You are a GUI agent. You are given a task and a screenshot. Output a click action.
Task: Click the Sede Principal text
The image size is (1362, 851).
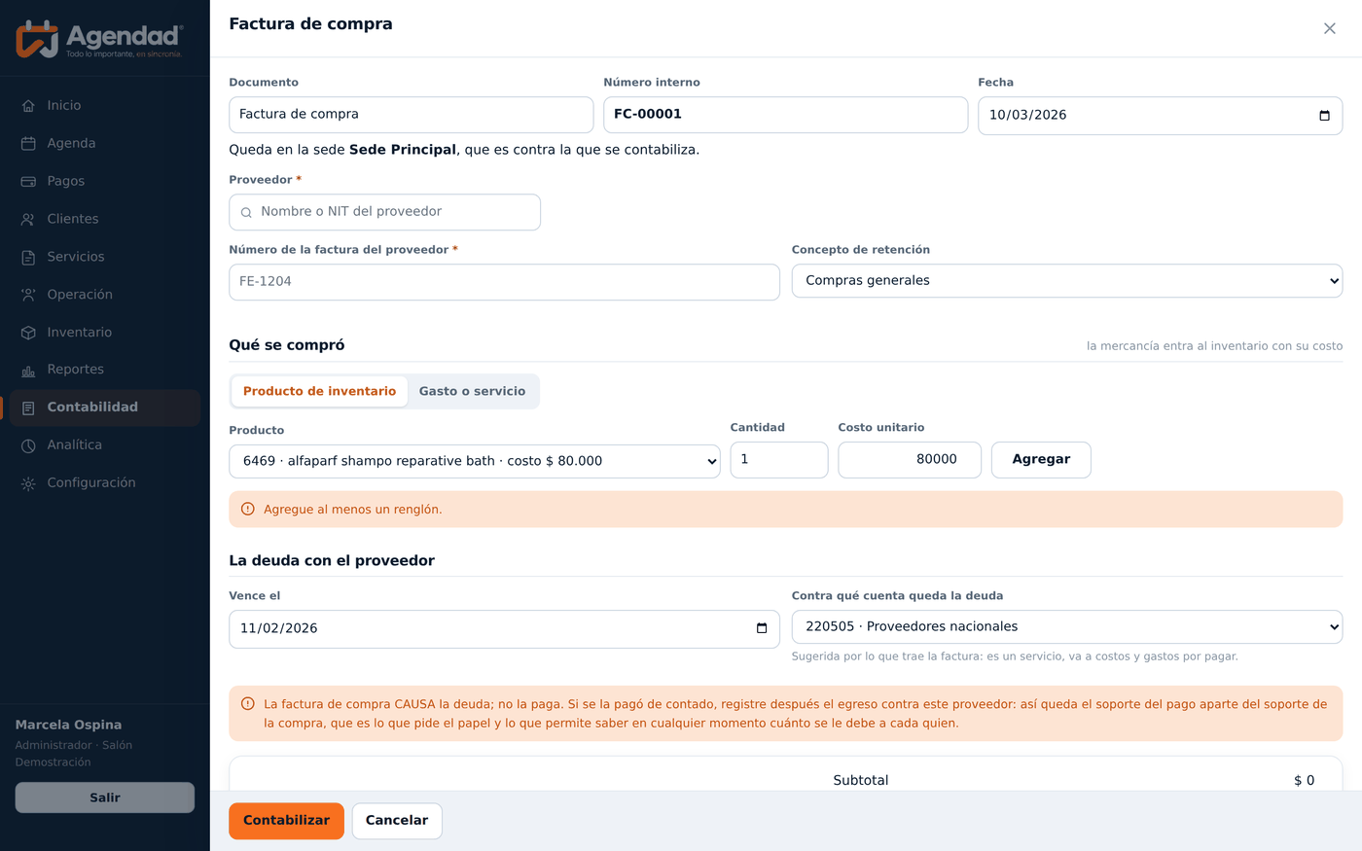coord(403,150)
